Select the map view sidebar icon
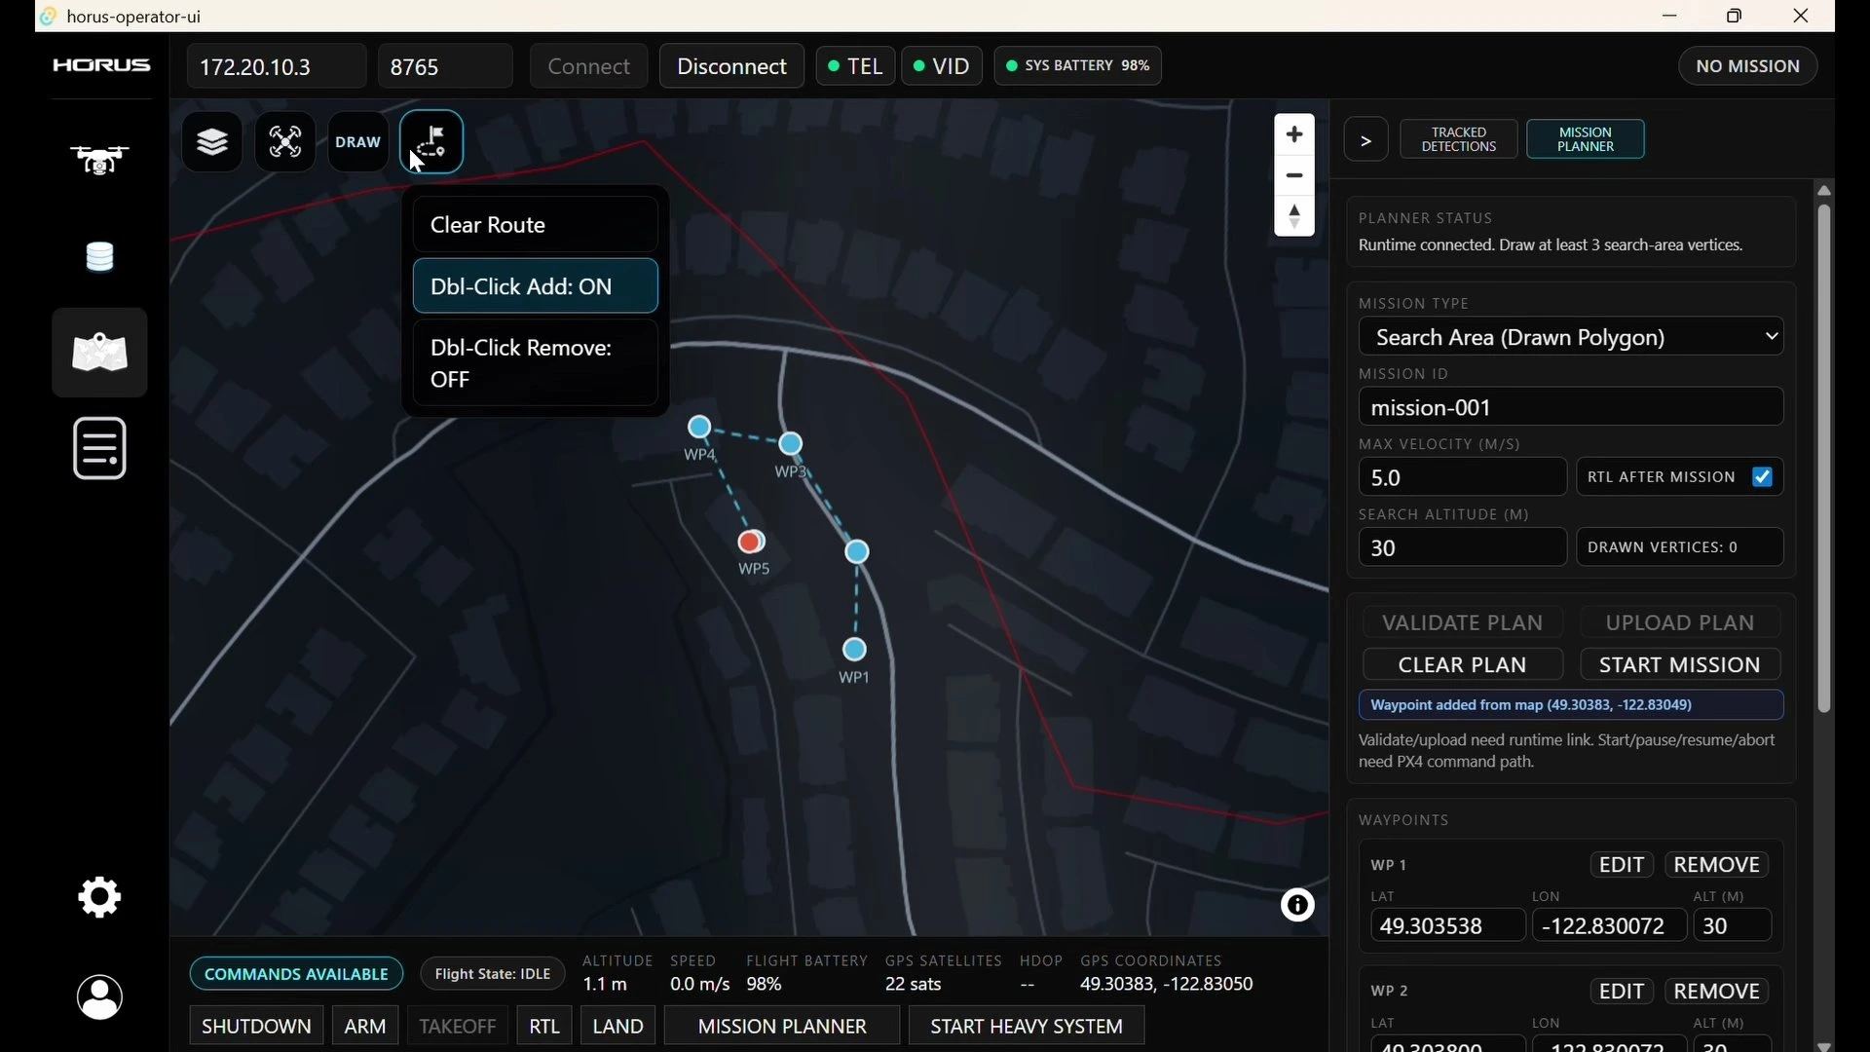 (x=99, y=353)
